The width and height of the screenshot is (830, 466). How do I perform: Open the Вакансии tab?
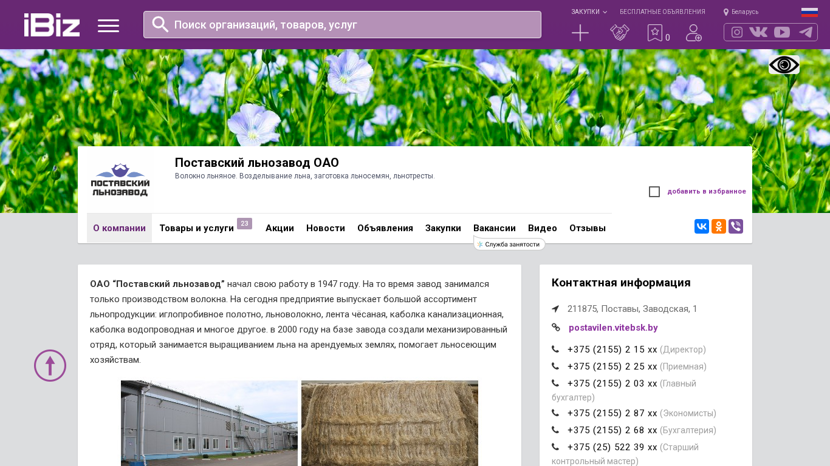coord(495,228)
